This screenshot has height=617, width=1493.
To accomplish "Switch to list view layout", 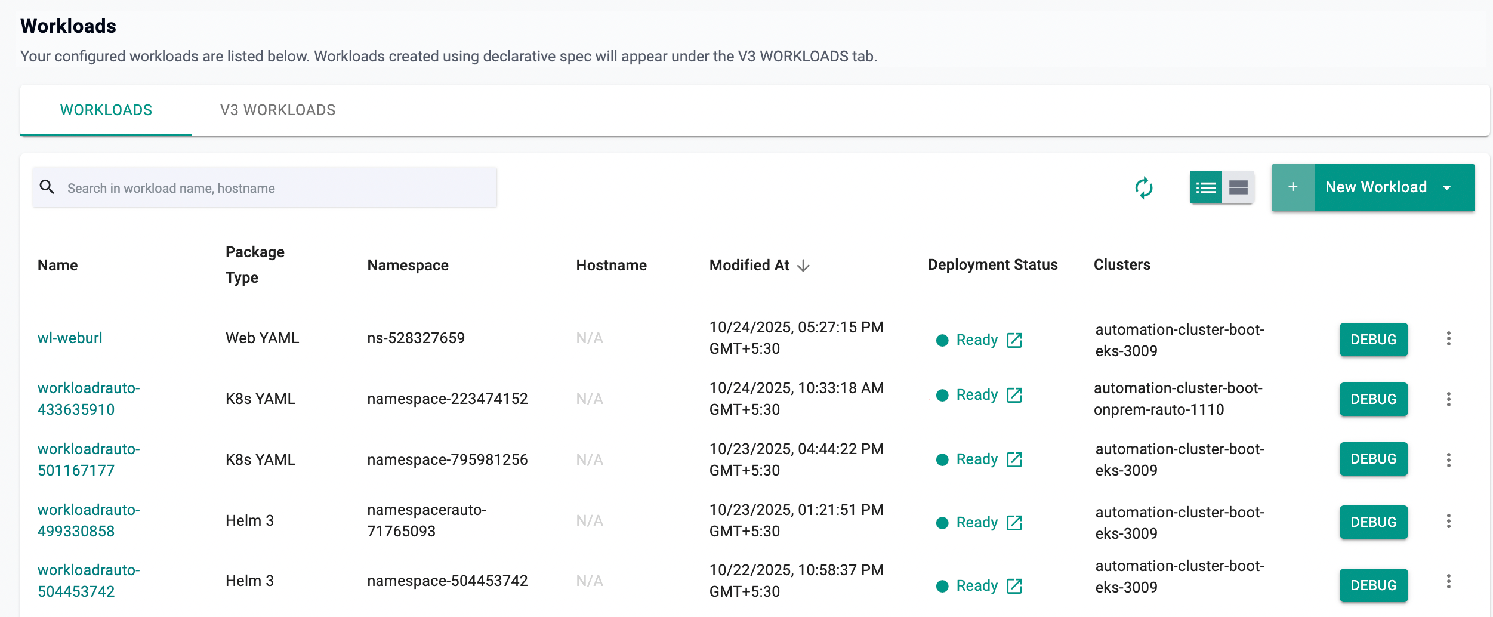I will (x=1205, y=188).
